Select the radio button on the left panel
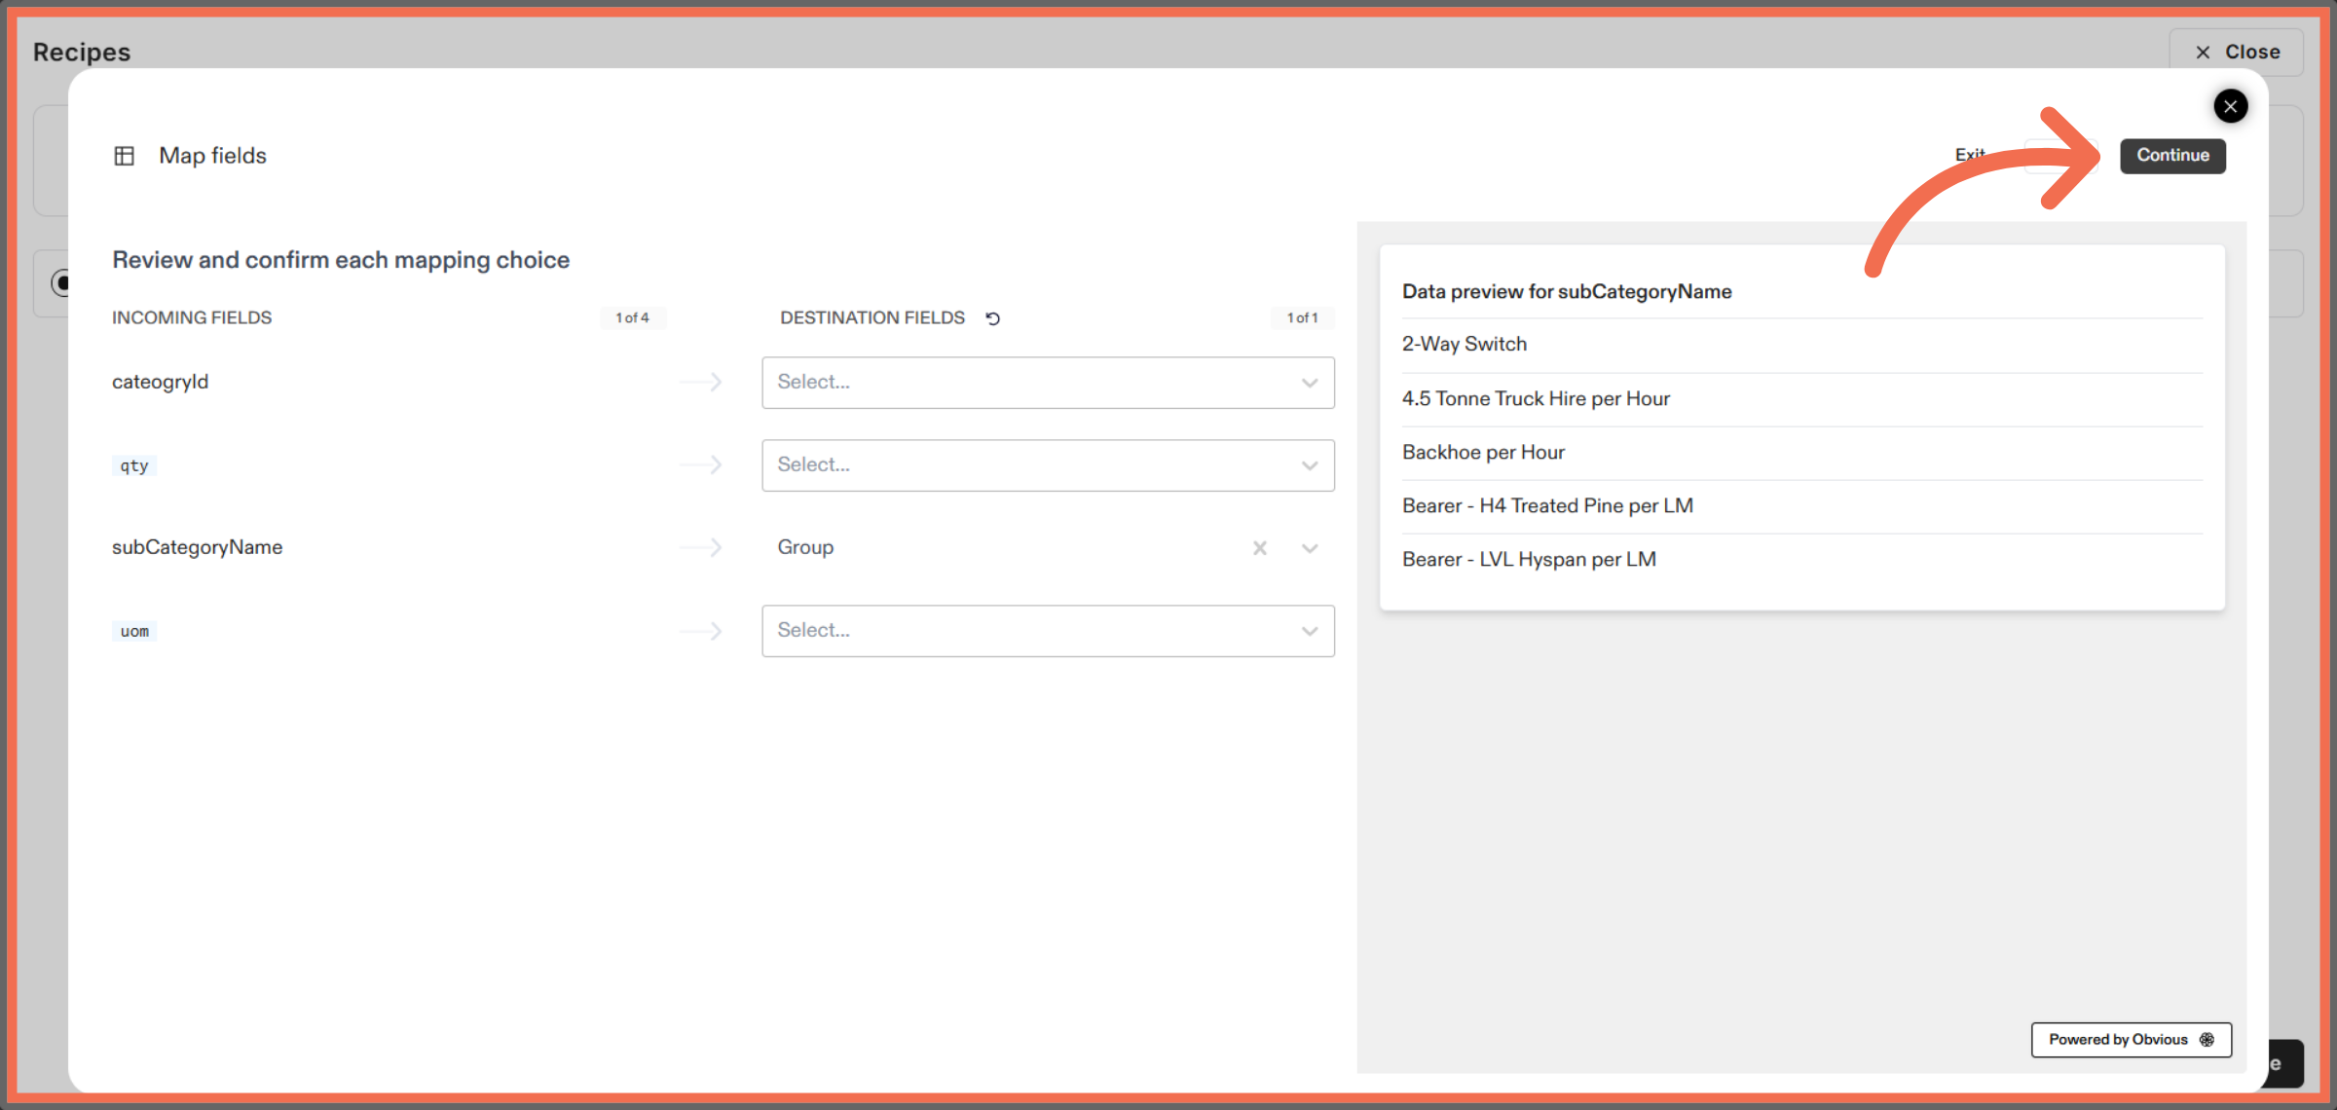Screen dimensions: 2337x1110 [62, 283]
